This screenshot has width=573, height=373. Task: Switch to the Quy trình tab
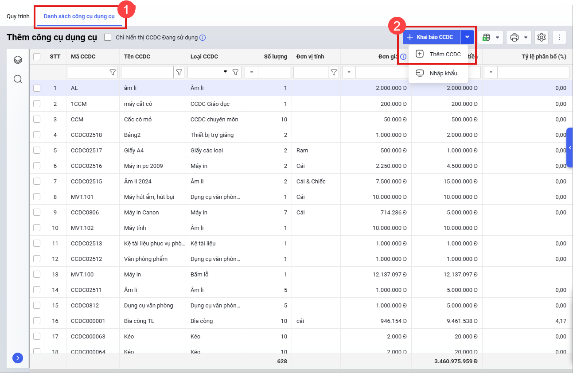18,16
